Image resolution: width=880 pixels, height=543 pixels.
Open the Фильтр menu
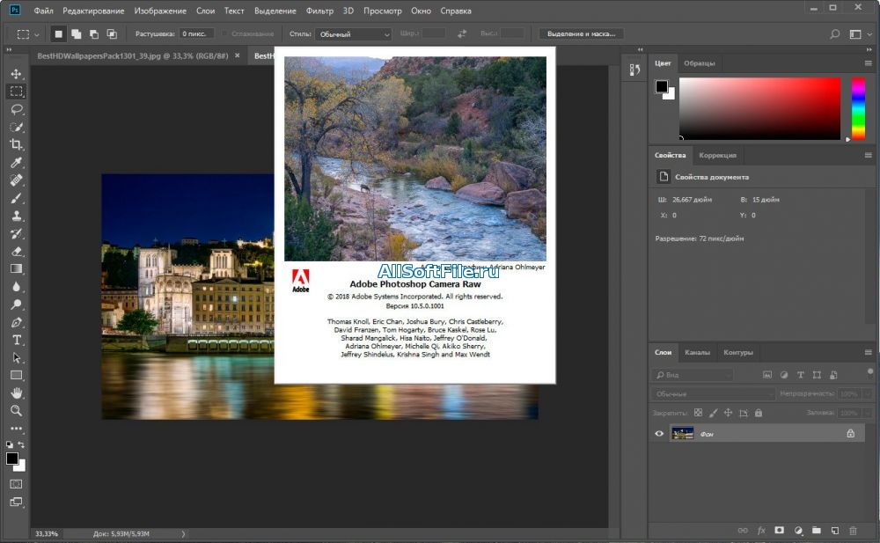point(319,11)
